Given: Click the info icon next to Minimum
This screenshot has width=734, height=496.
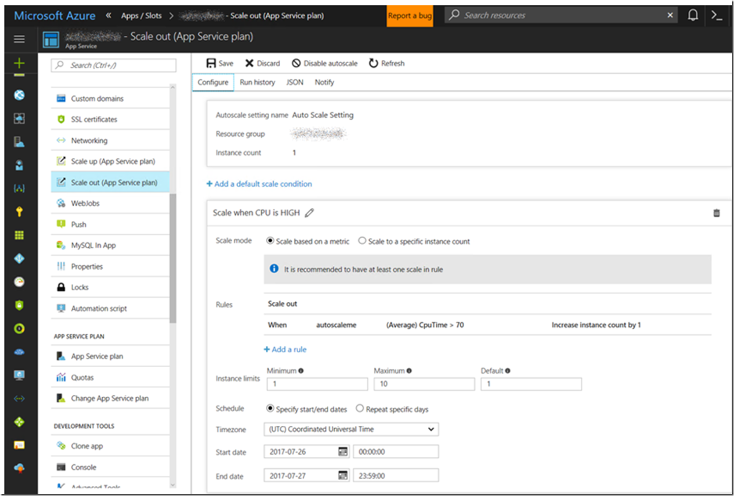Looking at the screenshot, I should click(301, 371).
